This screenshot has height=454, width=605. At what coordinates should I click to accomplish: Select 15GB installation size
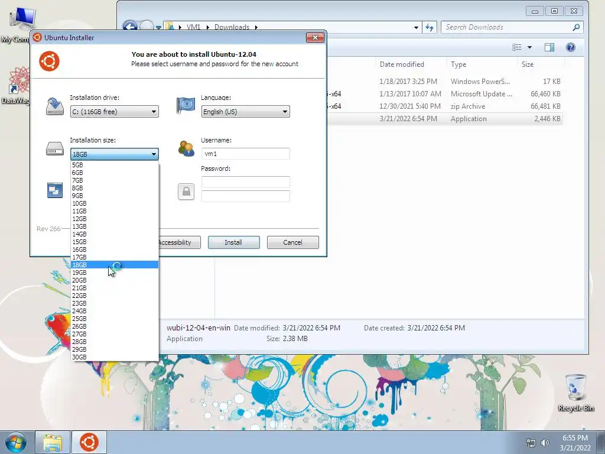114,242
